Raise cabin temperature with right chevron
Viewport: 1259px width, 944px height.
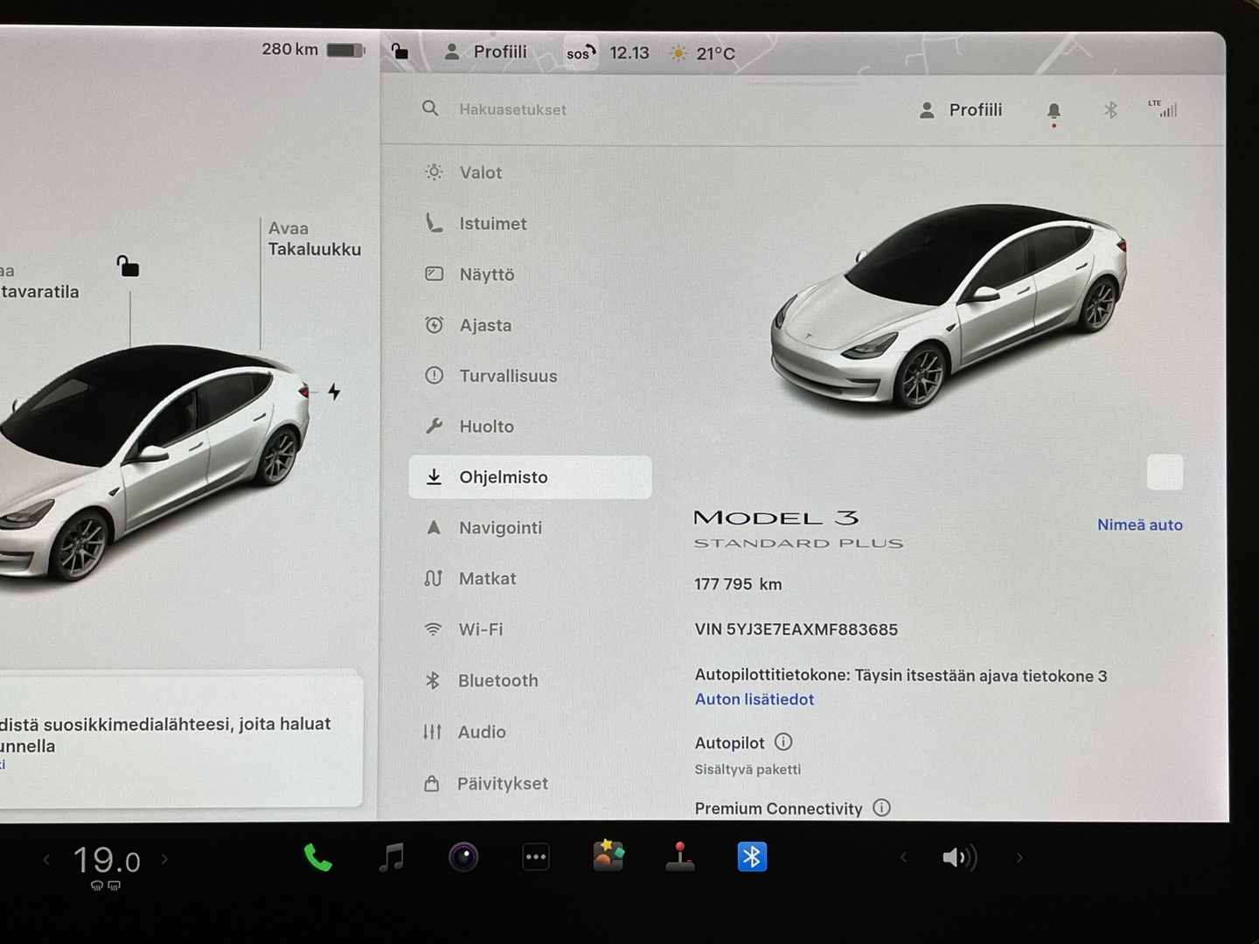[x=164, y=859]
